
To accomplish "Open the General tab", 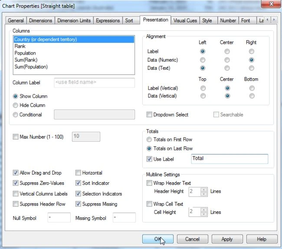I will click(x=16, y=21).
